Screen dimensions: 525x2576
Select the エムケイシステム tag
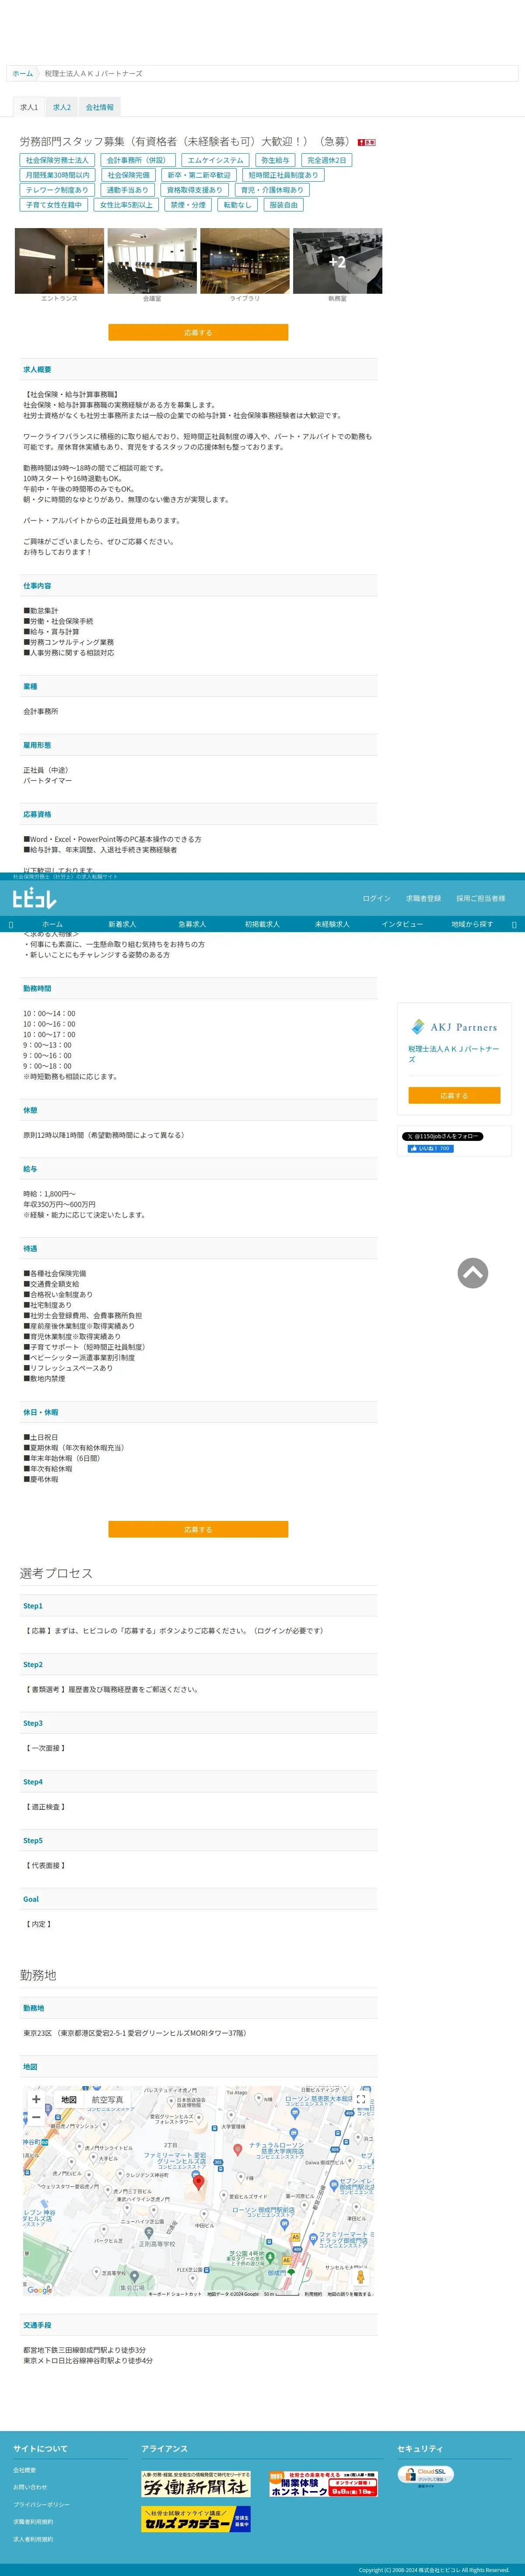pyautogui.click(x=215, y=160)
